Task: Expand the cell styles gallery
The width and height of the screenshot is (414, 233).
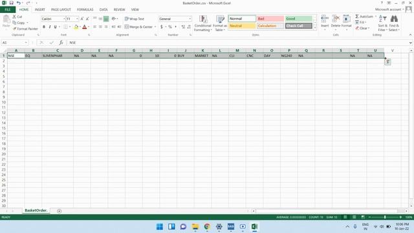Action: 315,27
